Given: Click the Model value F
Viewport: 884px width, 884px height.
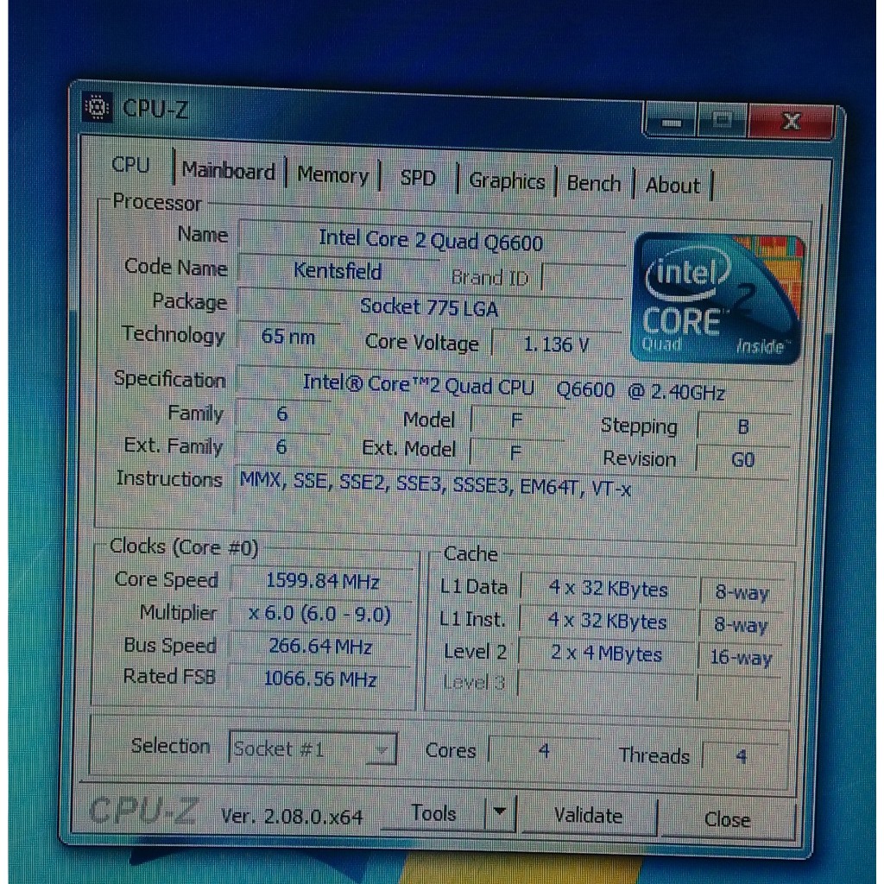Looking at the screenshot, I should (x=516, y=420).
